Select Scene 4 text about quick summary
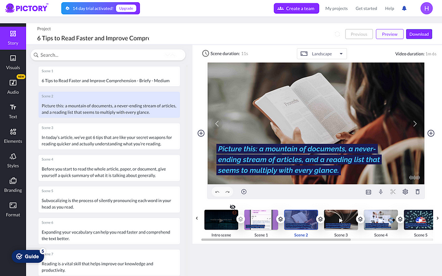 click(x=109, y=168)
